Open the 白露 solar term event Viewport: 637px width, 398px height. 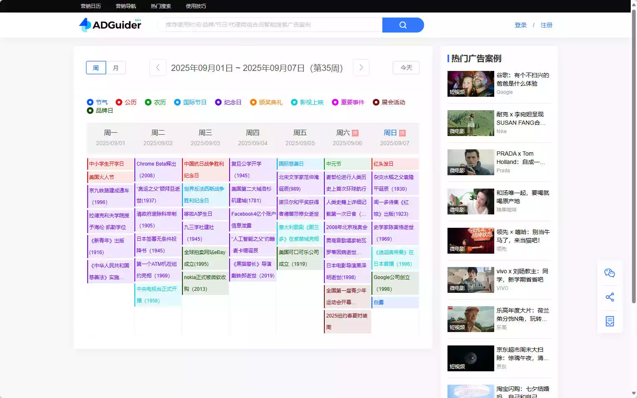pos(395,302)
